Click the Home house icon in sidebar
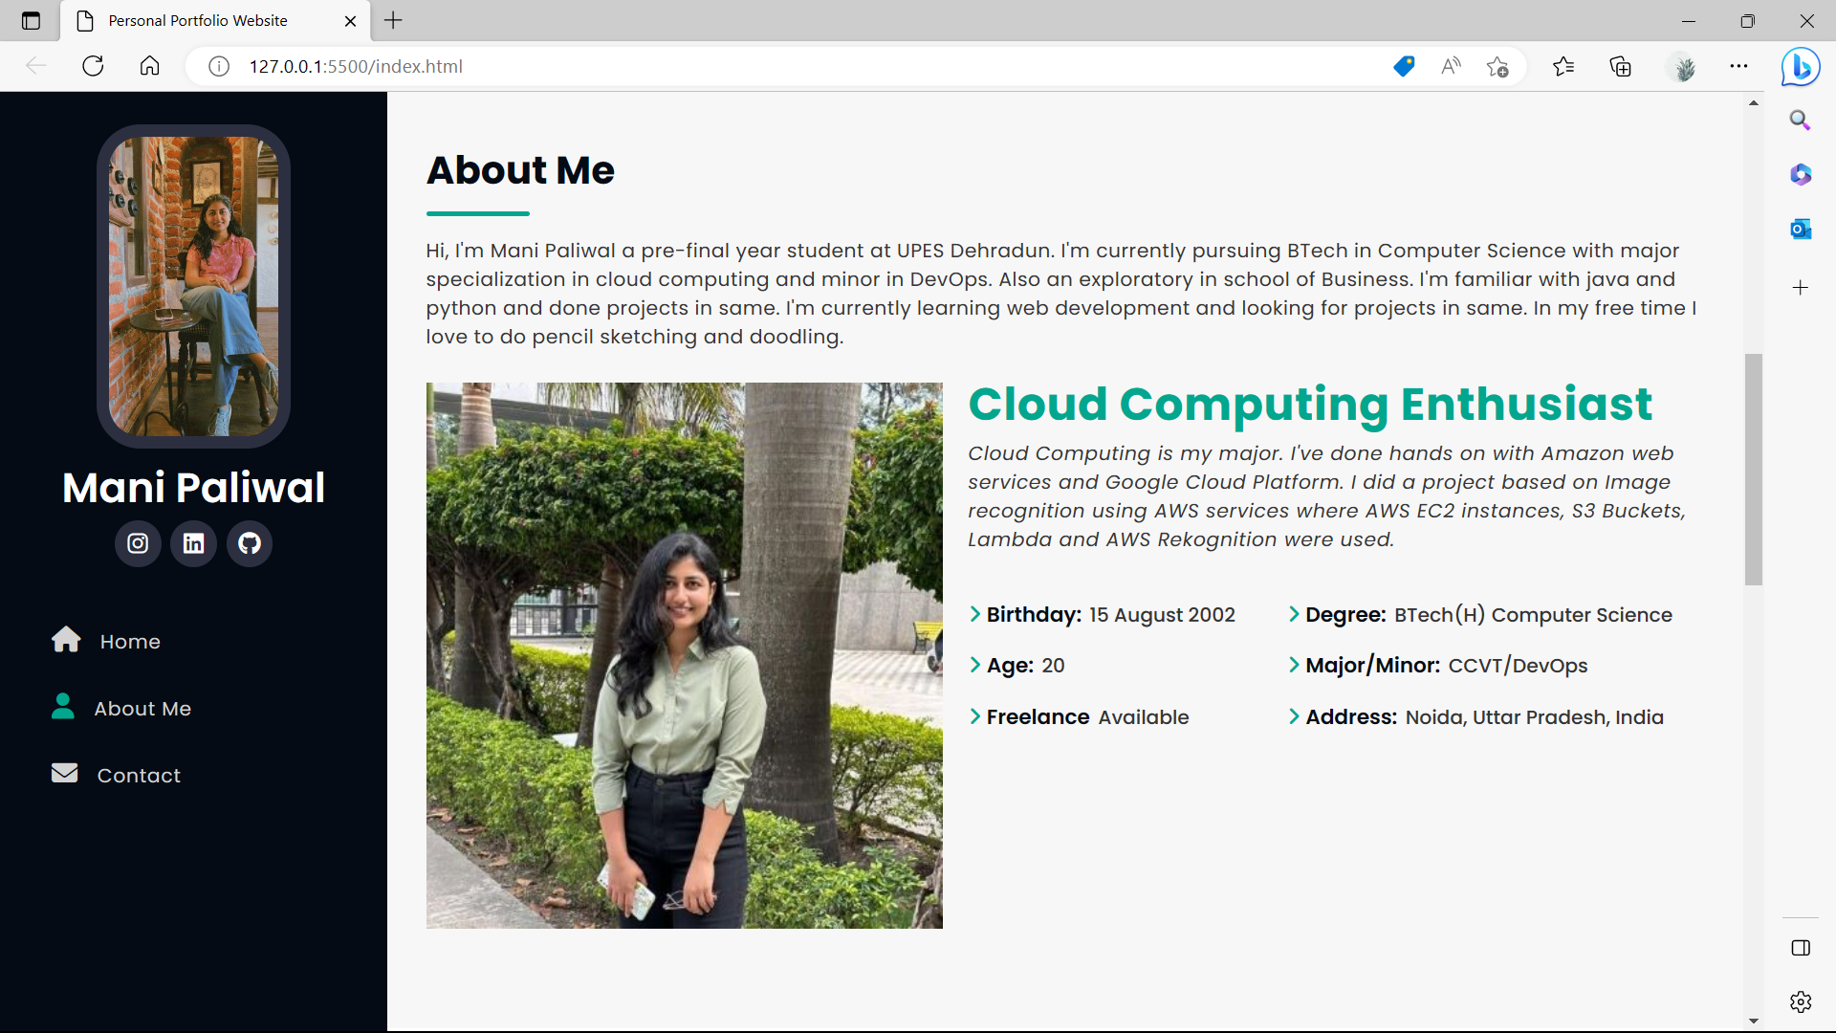This screenshot has width=1836, height=1033. pos(65,640)
